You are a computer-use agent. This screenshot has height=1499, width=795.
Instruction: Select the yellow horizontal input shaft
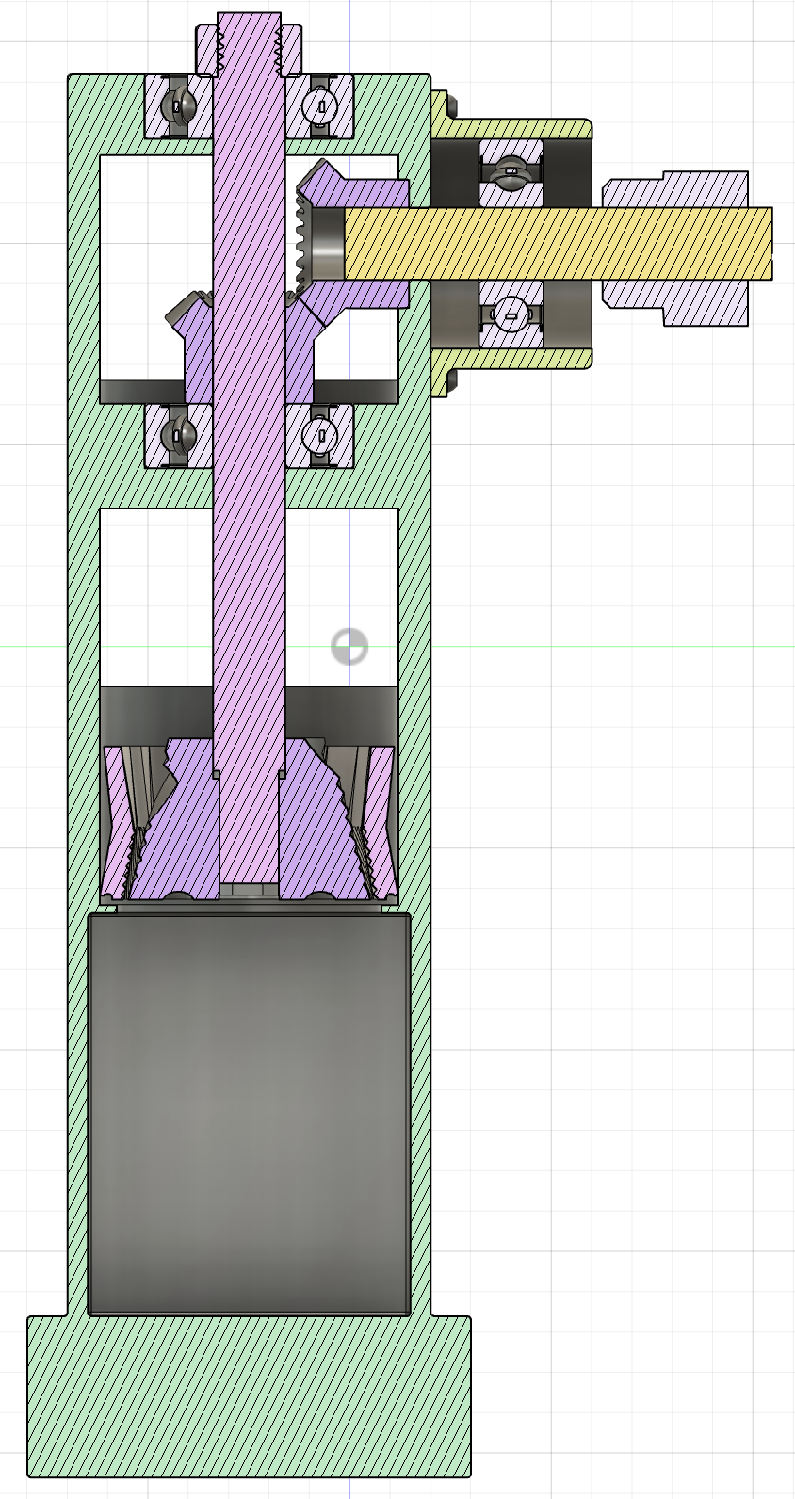[x=558, y=243]
